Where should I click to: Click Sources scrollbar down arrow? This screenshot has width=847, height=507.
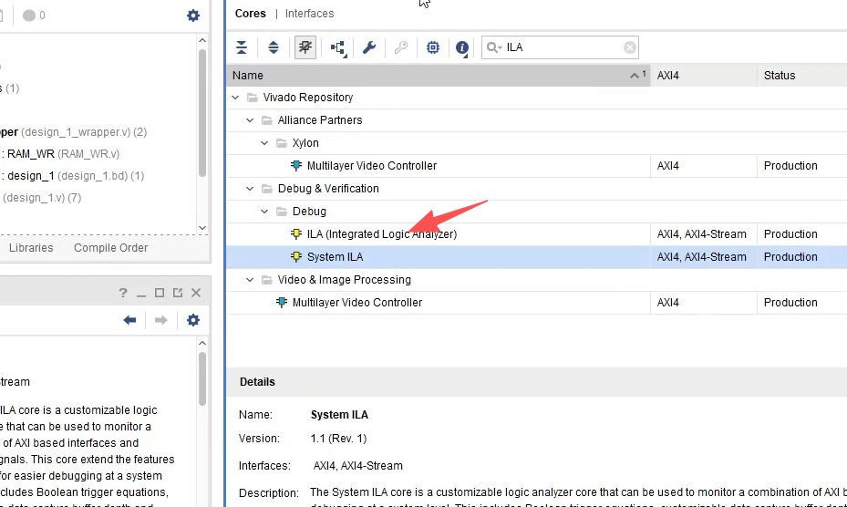coord(202,228)
